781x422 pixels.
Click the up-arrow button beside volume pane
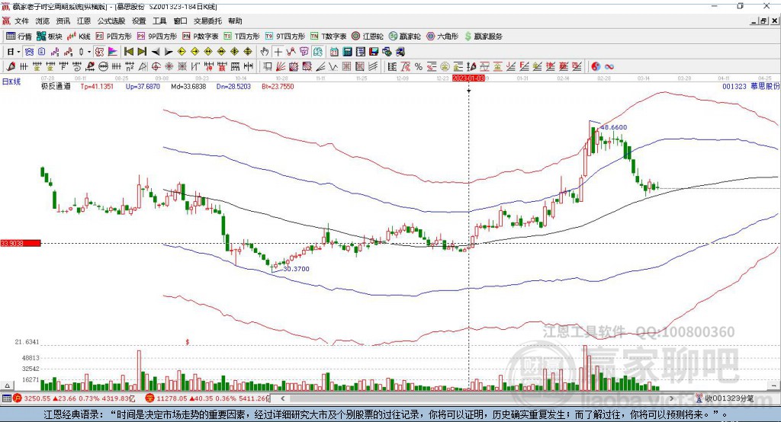click(x=7, y=385)
